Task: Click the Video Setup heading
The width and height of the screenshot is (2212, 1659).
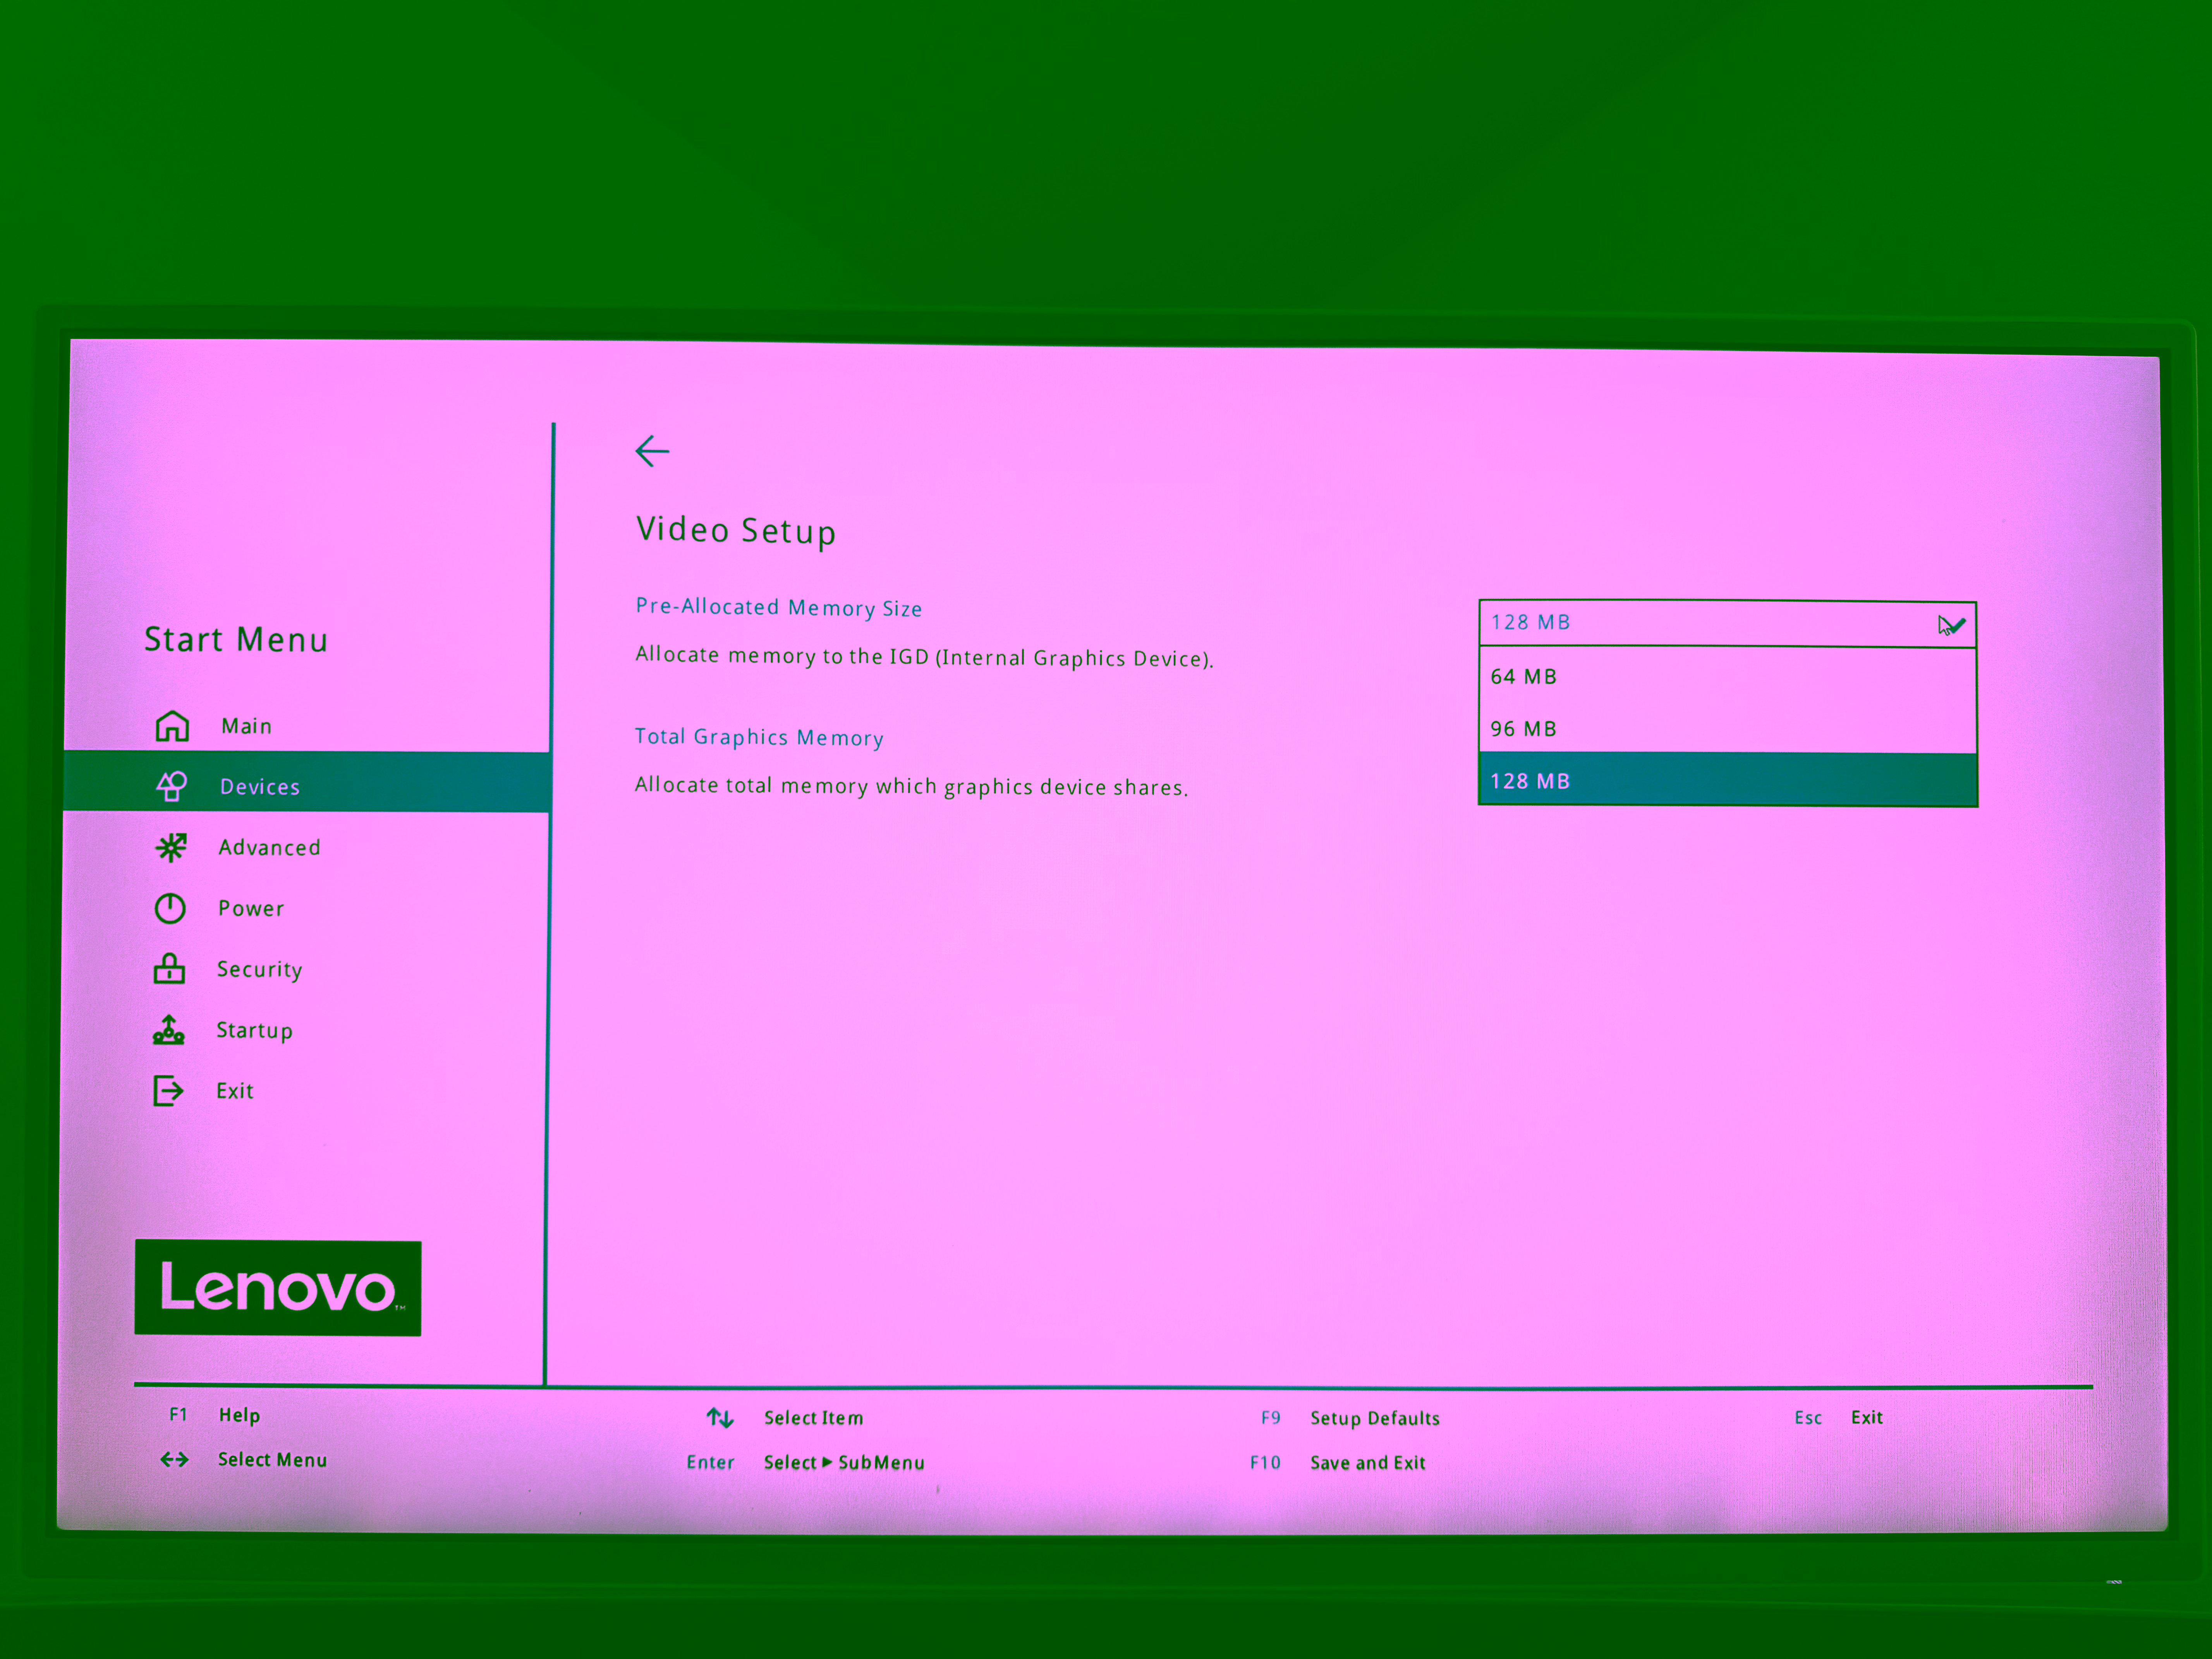Action: (736, 530)
